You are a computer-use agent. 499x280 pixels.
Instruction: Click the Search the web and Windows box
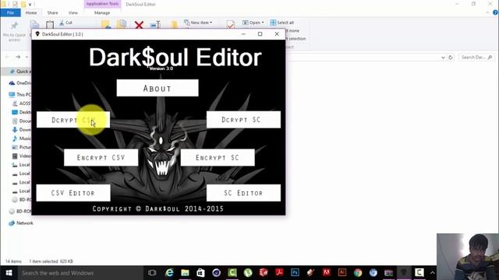point(80,273)
